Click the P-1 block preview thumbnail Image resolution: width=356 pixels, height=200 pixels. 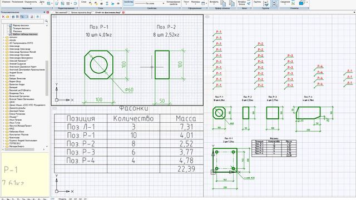pyautogui.click(x=24, y=174)
